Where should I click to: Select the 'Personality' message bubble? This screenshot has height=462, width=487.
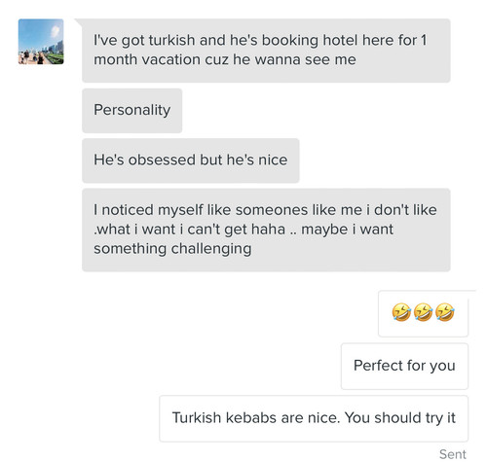tap(132, 111)
